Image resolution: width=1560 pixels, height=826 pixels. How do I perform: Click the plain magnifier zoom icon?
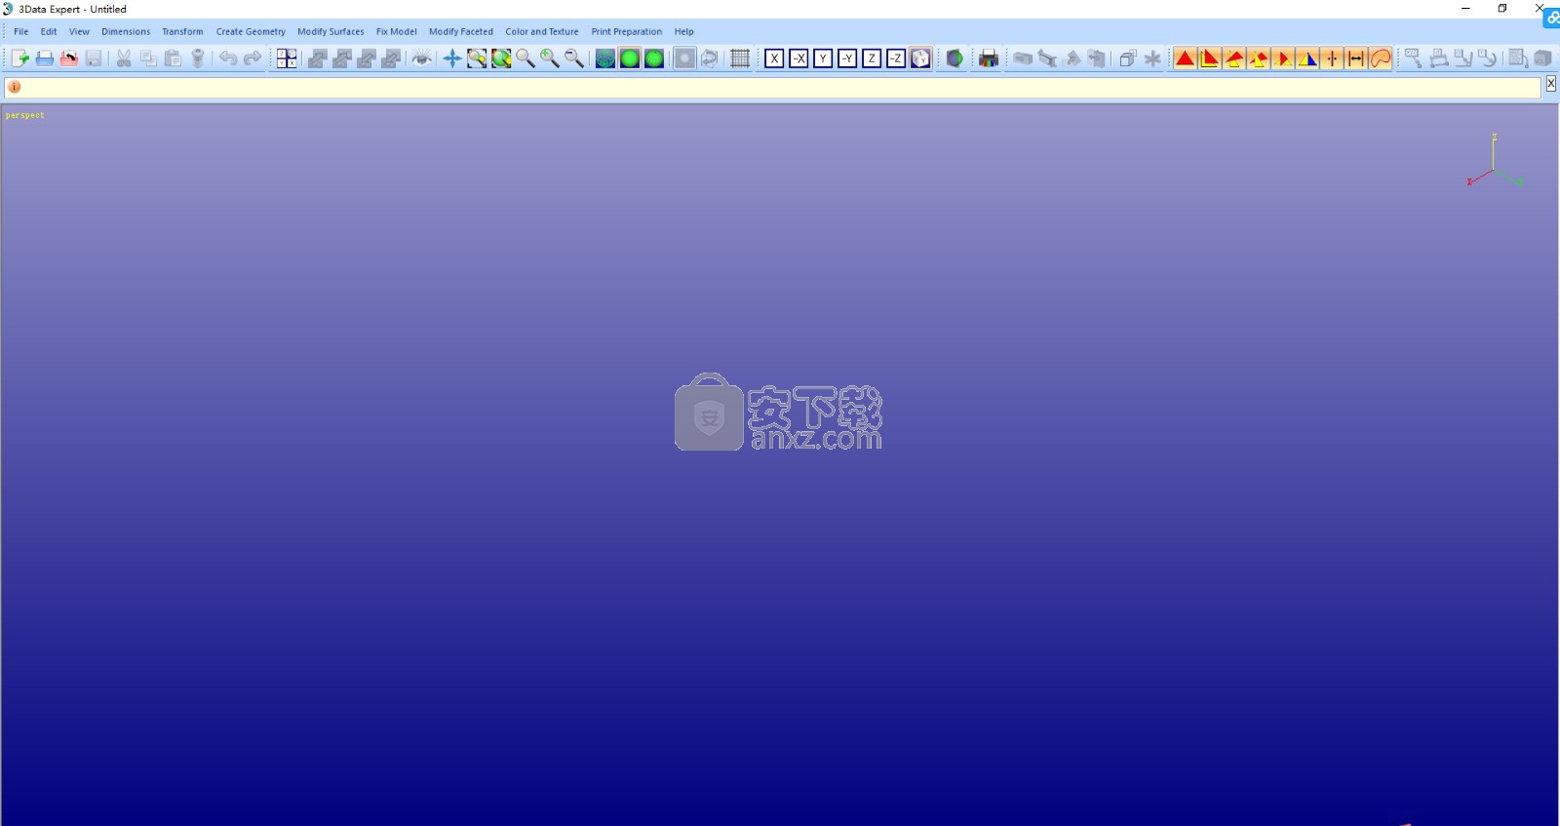[526, 59]
